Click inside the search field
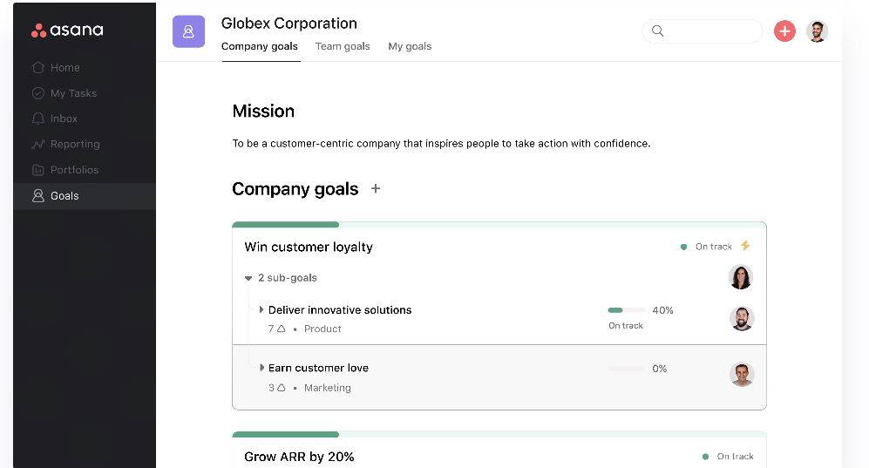 click(x=703, y=31)
